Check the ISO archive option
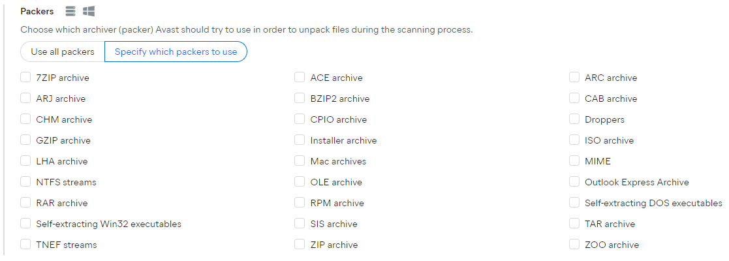Viewport: 729px width, 261px height. 574,140
